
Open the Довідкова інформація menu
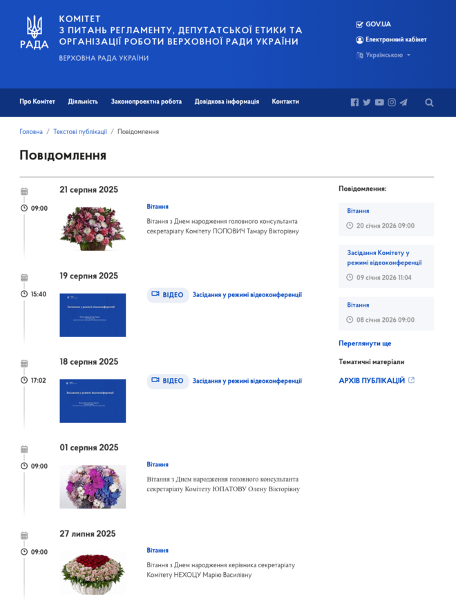(227, 102)
